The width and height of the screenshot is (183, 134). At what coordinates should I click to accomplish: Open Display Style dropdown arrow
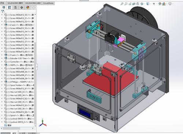[150, 4]
